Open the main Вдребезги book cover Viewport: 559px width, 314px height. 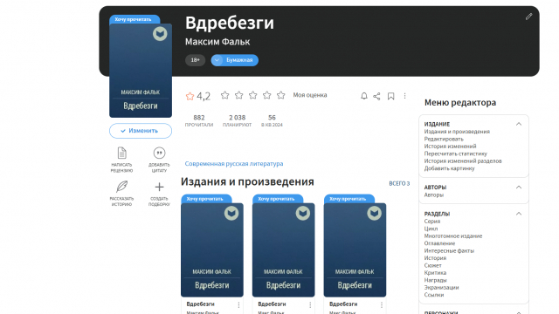click(x=141, y=71)
